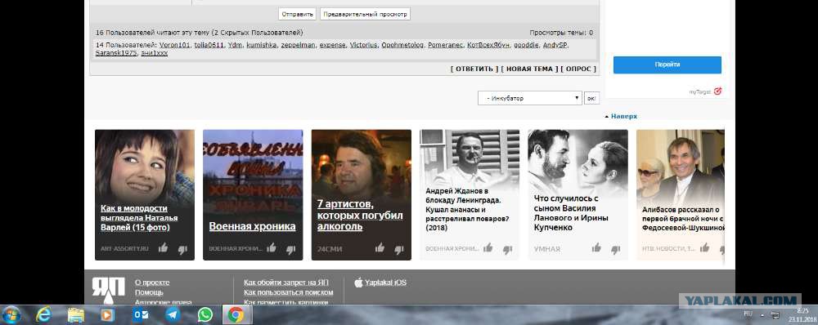Screen dimensions: 818x325
Task: Open user эни1ххх profile
Action: click(155, 53)
